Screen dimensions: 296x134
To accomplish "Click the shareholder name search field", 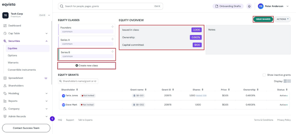I will [x=78, y=81].
